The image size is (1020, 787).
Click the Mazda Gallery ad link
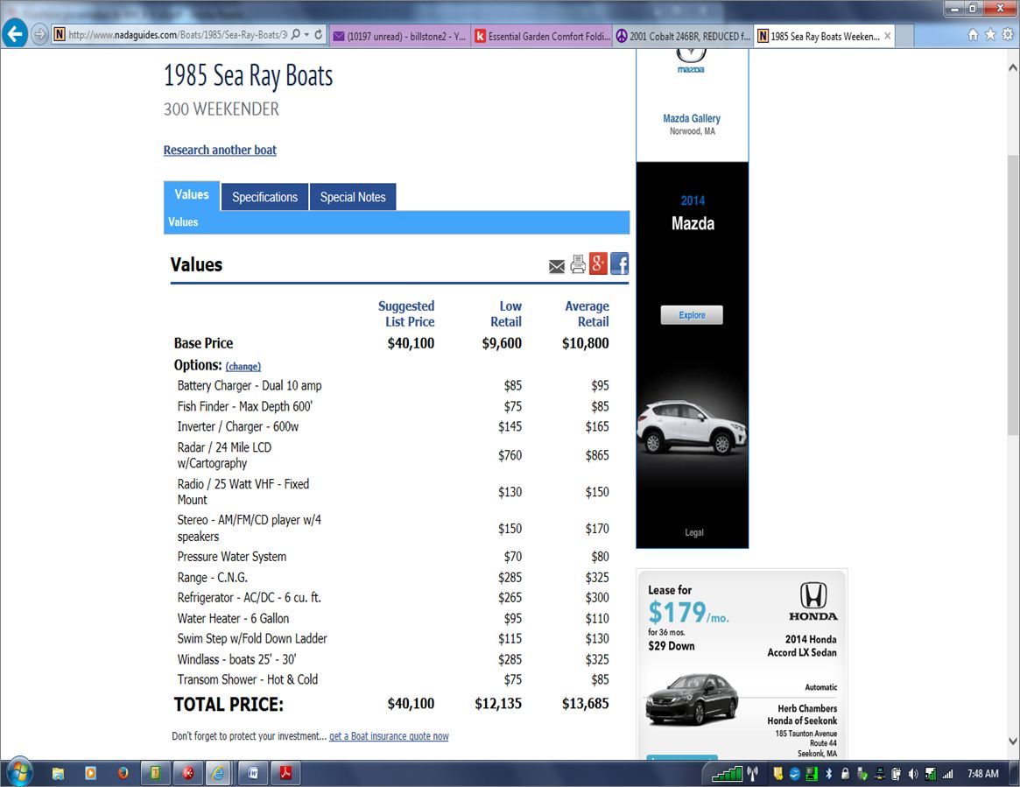(x=692, y=118)
